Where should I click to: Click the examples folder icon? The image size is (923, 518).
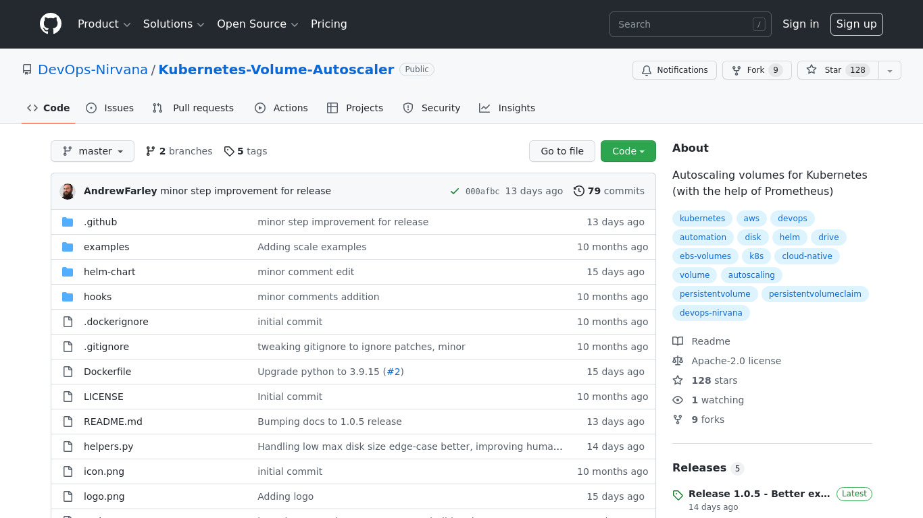click(x=68, y=247)
